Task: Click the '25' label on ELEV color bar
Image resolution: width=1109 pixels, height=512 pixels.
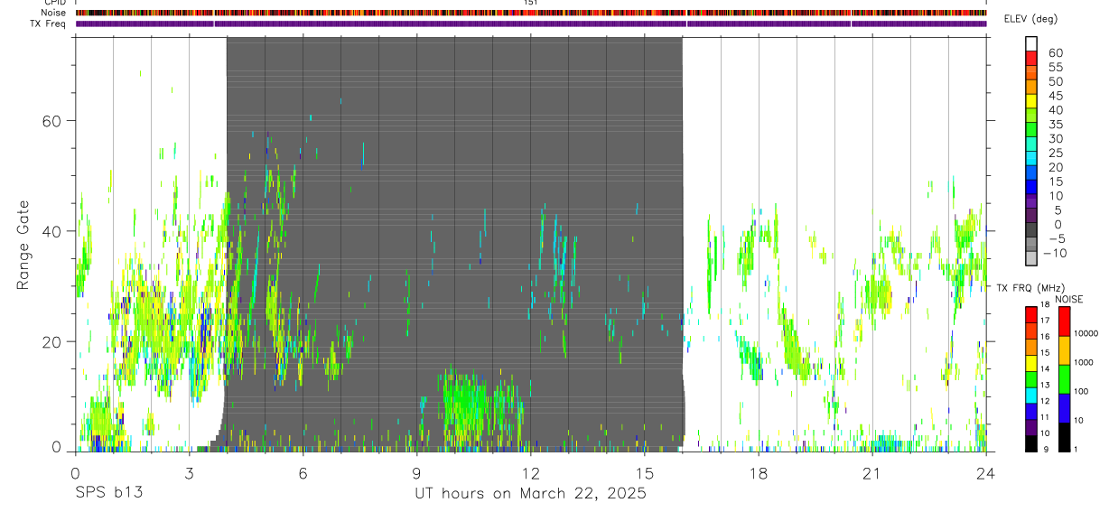Action: pyautogui.click(x=1054, y=154)
